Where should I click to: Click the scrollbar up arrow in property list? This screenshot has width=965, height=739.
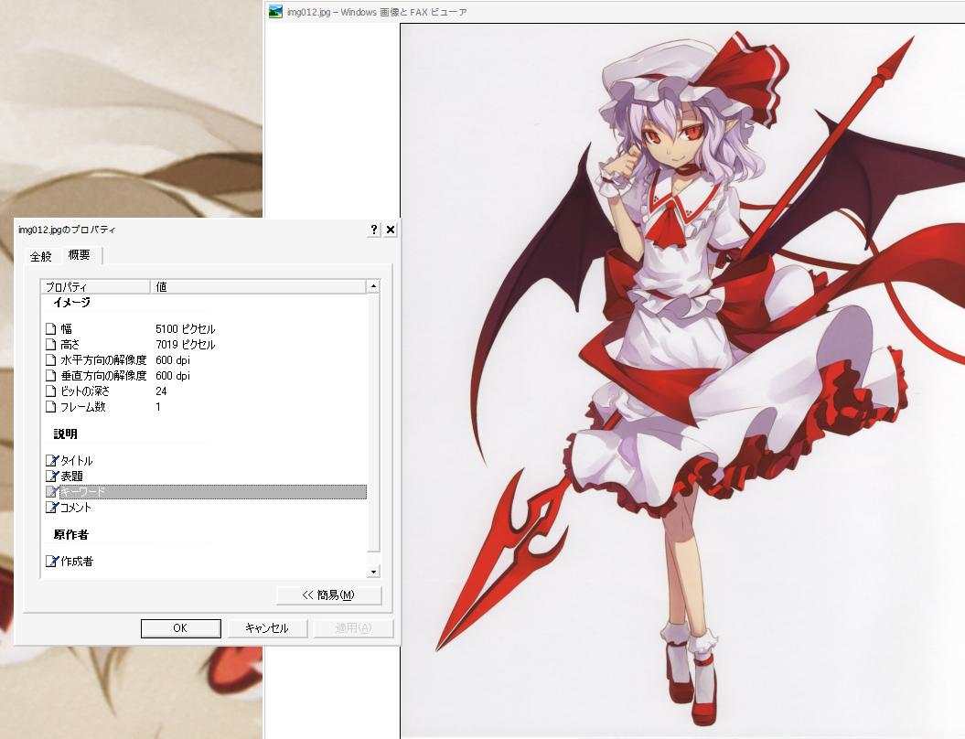373,286
